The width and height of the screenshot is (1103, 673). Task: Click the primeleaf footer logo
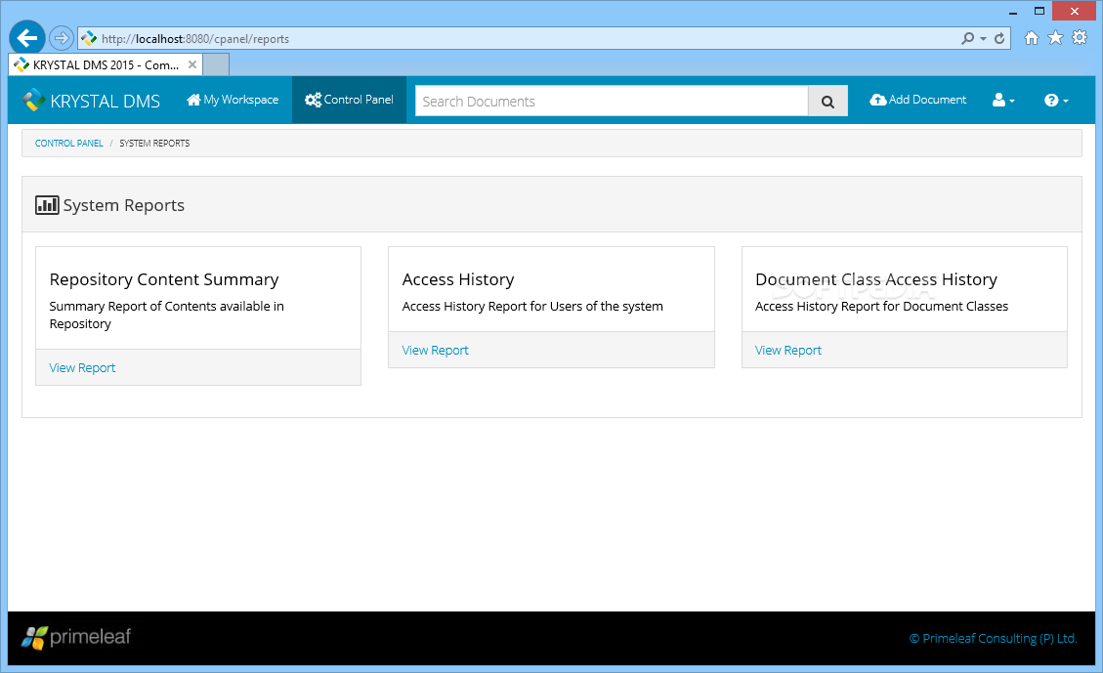pyautogui.click(x=76, y=637)
